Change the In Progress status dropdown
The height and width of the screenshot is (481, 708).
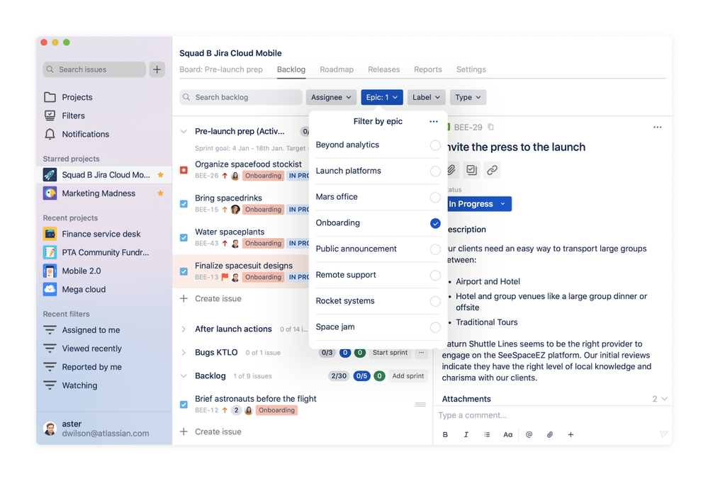pos(478,204)
